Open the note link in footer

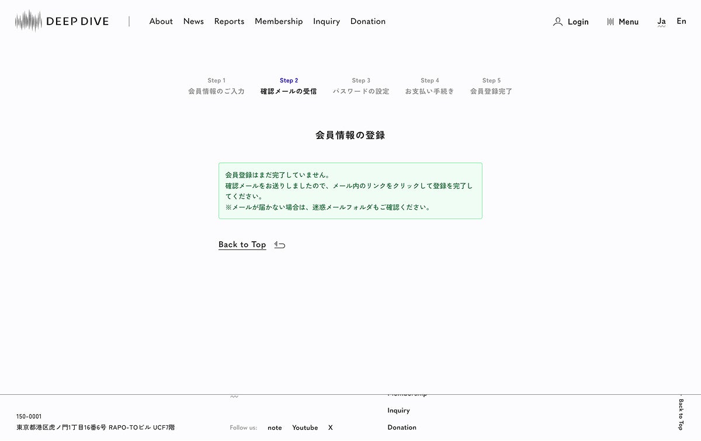click(275, 428)
